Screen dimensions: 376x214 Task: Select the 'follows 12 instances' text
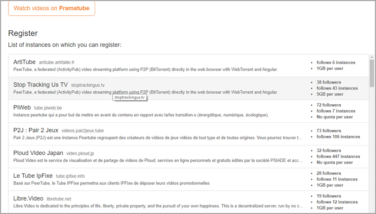click(x=337, y=202)
